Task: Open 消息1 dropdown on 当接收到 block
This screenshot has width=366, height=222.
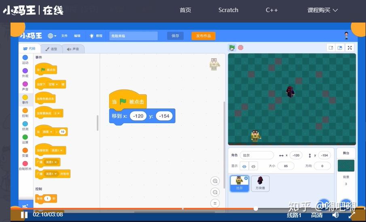Action: tap(57, 150)
